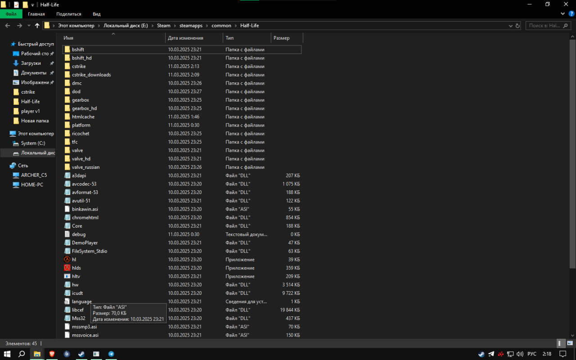Open the Главная ribbon tab
Screen dimensions: 576x360
36,14
